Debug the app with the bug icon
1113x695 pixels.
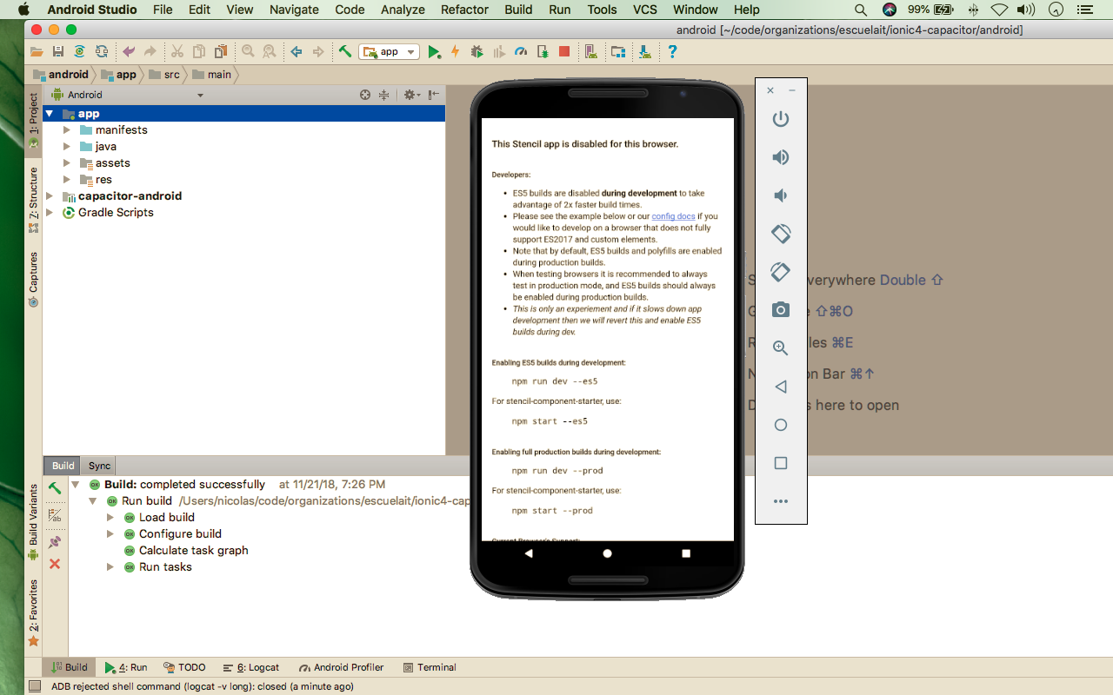476,51
